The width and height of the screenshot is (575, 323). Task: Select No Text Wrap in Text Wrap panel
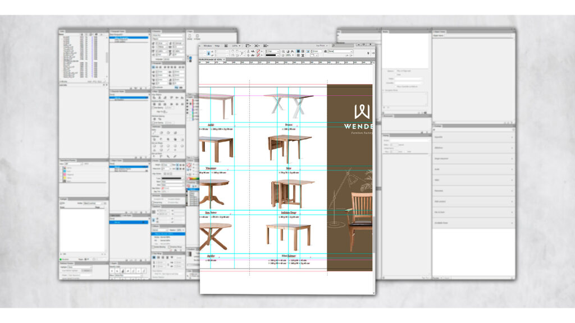click(x=154, y=257)
